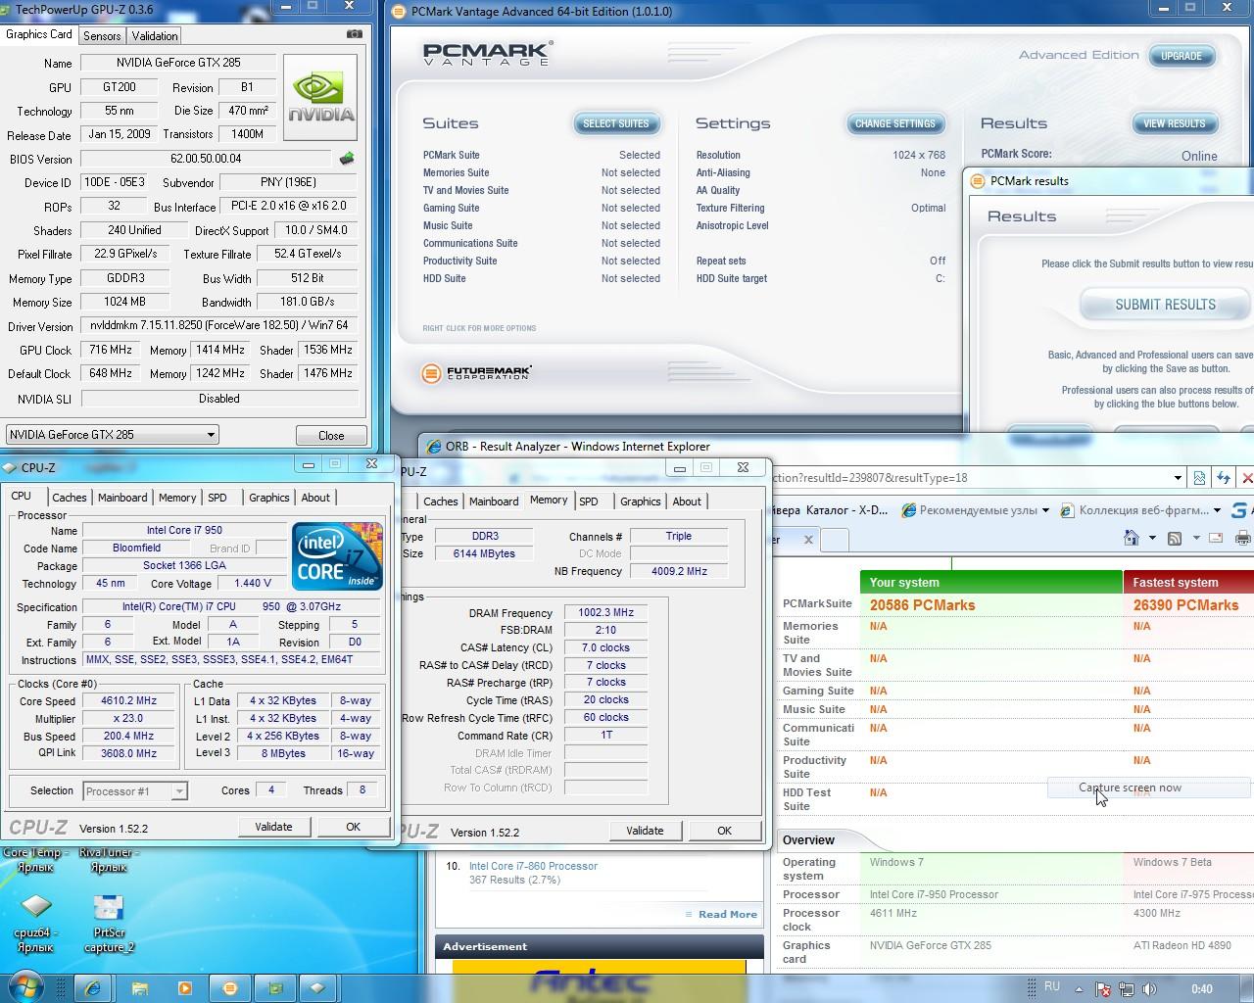Open Windows Media Player from the taskbar

(185, 988)
